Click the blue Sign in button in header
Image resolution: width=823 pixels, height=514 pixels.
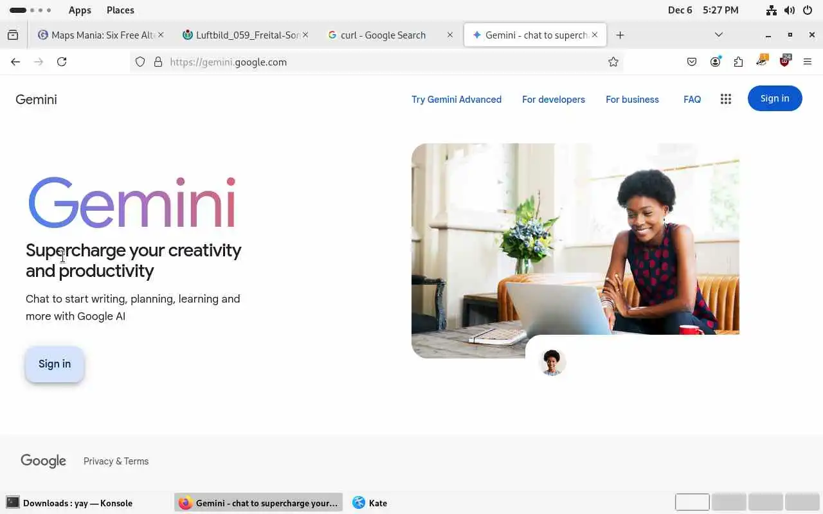click(775, 98)
